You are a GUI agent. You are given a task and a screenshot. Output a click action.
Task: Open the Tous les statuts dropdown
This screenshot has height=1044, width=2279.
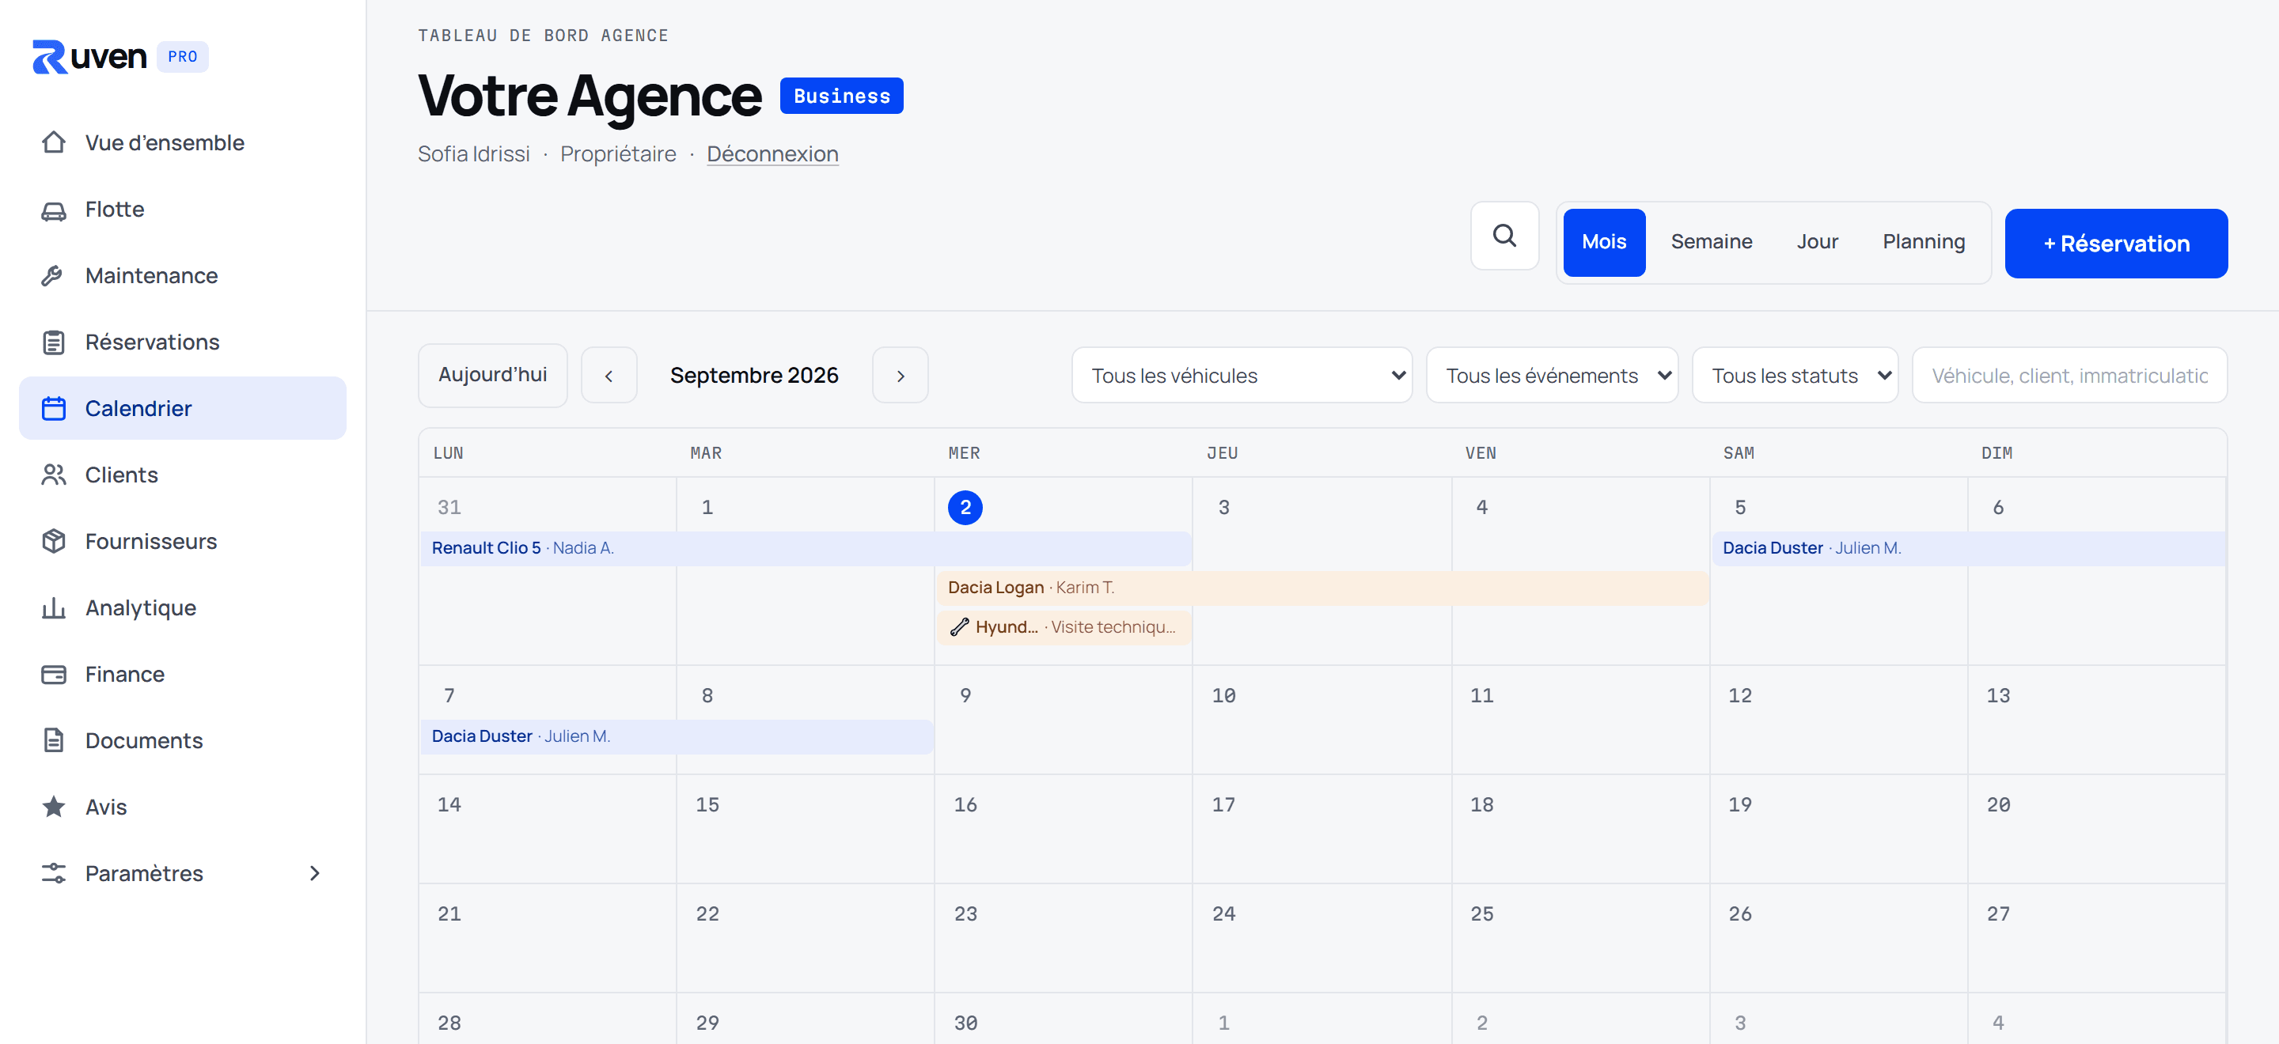click(1795, 376)
